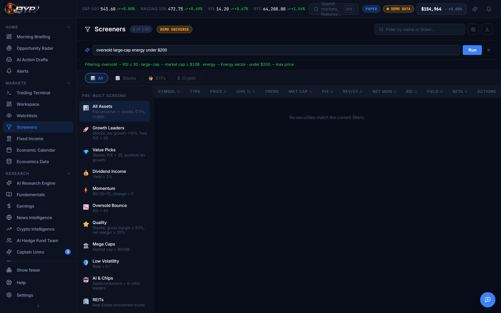The image size is (501, 313).
Task: Select the Low Volatility screen
Action: [x=115, y=264]
